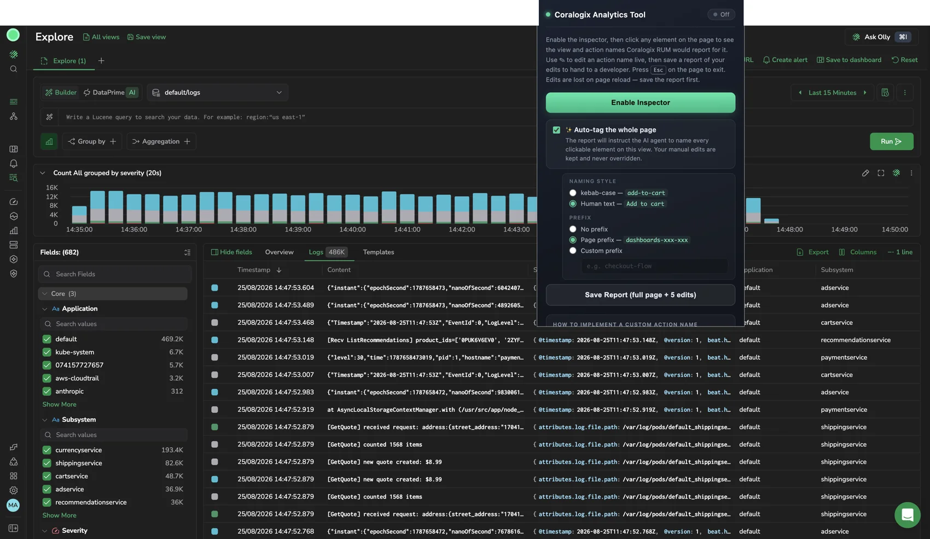This screenshot has width=930, height=539.
Task: Click the query wand icon beside the Lucene field
Action: (x=49, y=117)
